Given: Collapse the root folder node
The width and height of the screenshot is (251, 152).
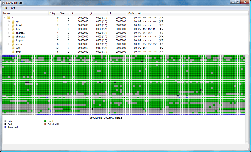Looking at the screenshot, I should coord(5,18).
